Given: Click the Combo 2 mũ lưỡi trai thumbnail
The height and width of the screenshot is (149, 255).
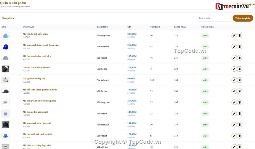Looking at the screenshot, I should pos(6,69).
